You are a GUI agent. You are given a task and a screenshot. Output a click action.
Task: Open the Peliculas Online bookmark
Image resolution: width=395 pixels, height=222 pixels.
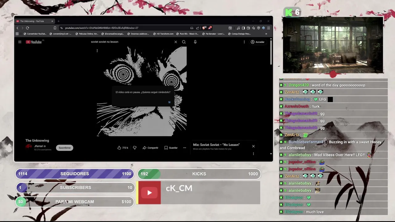pos(87,34)
